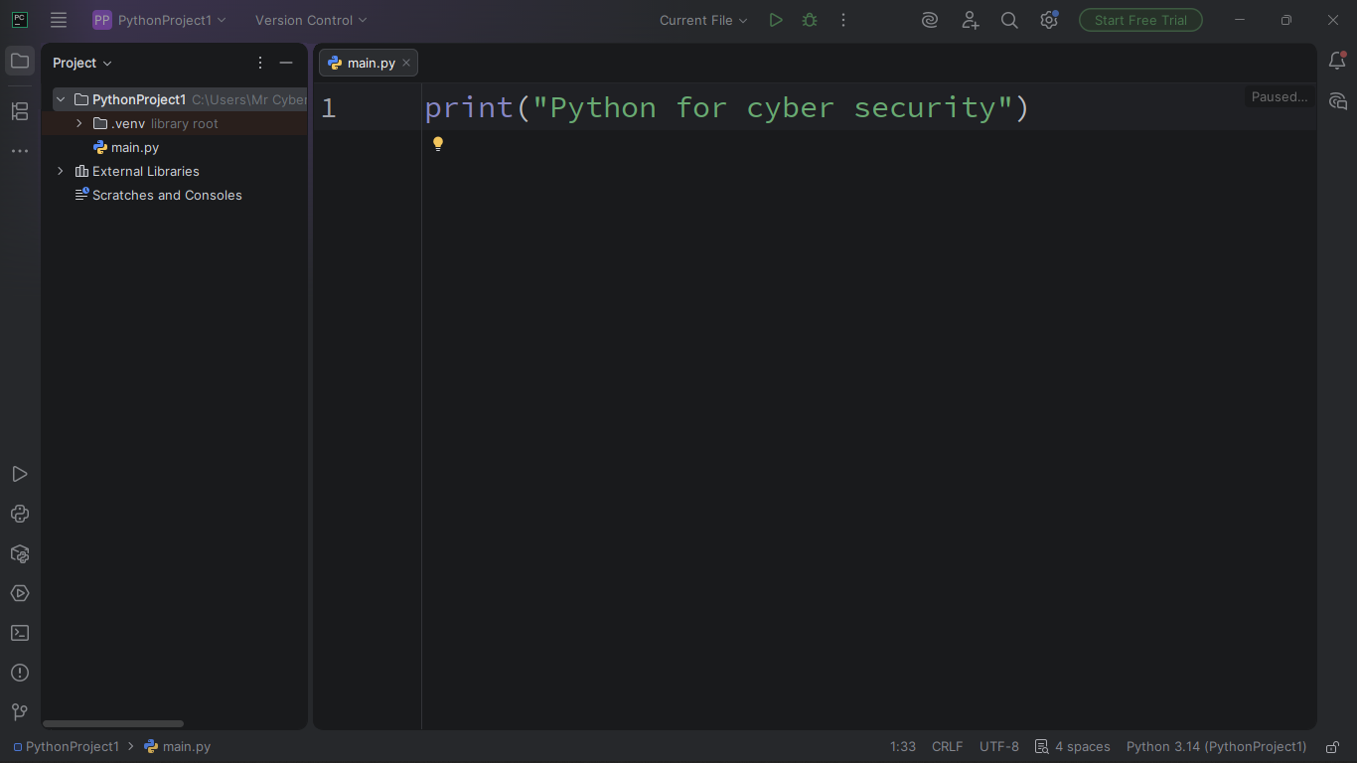This screenshot has width=1357, height=763.
Task: Open Search Everywhere magnifier
Action: [1009, 20]
